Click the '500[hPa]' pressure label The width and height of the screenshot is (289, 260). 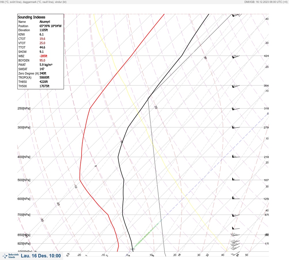[24, 180]
